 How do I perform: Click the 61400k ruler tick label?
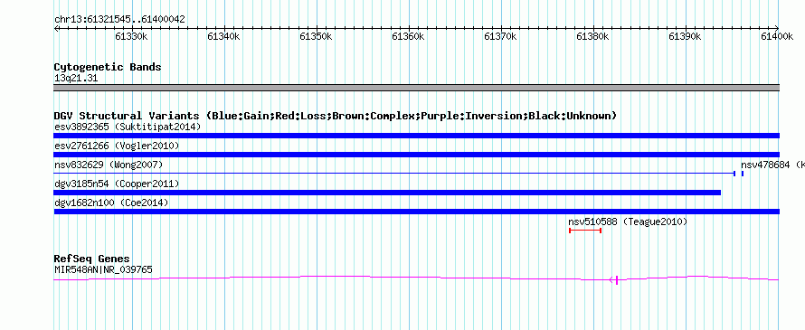click(x=777, y=36)
